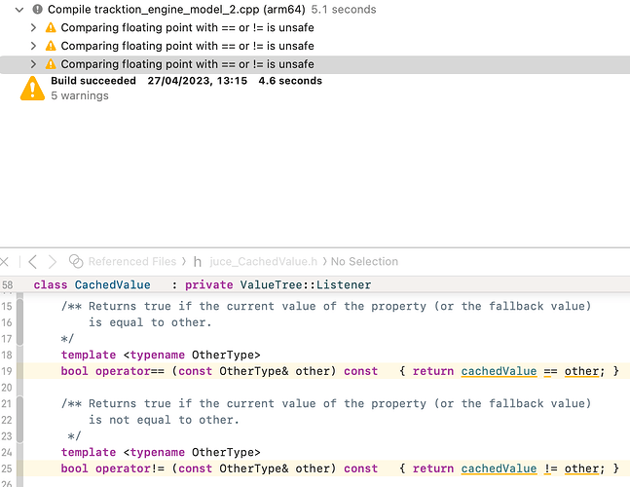Click the header file icon in the jump bar
This screenshot has width=630, height=487.
pyautogui.click(x=198, y=262)
